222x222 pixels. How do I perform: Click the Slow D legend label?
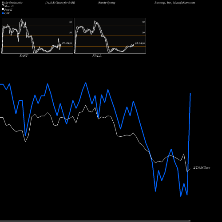coord(9,6)
